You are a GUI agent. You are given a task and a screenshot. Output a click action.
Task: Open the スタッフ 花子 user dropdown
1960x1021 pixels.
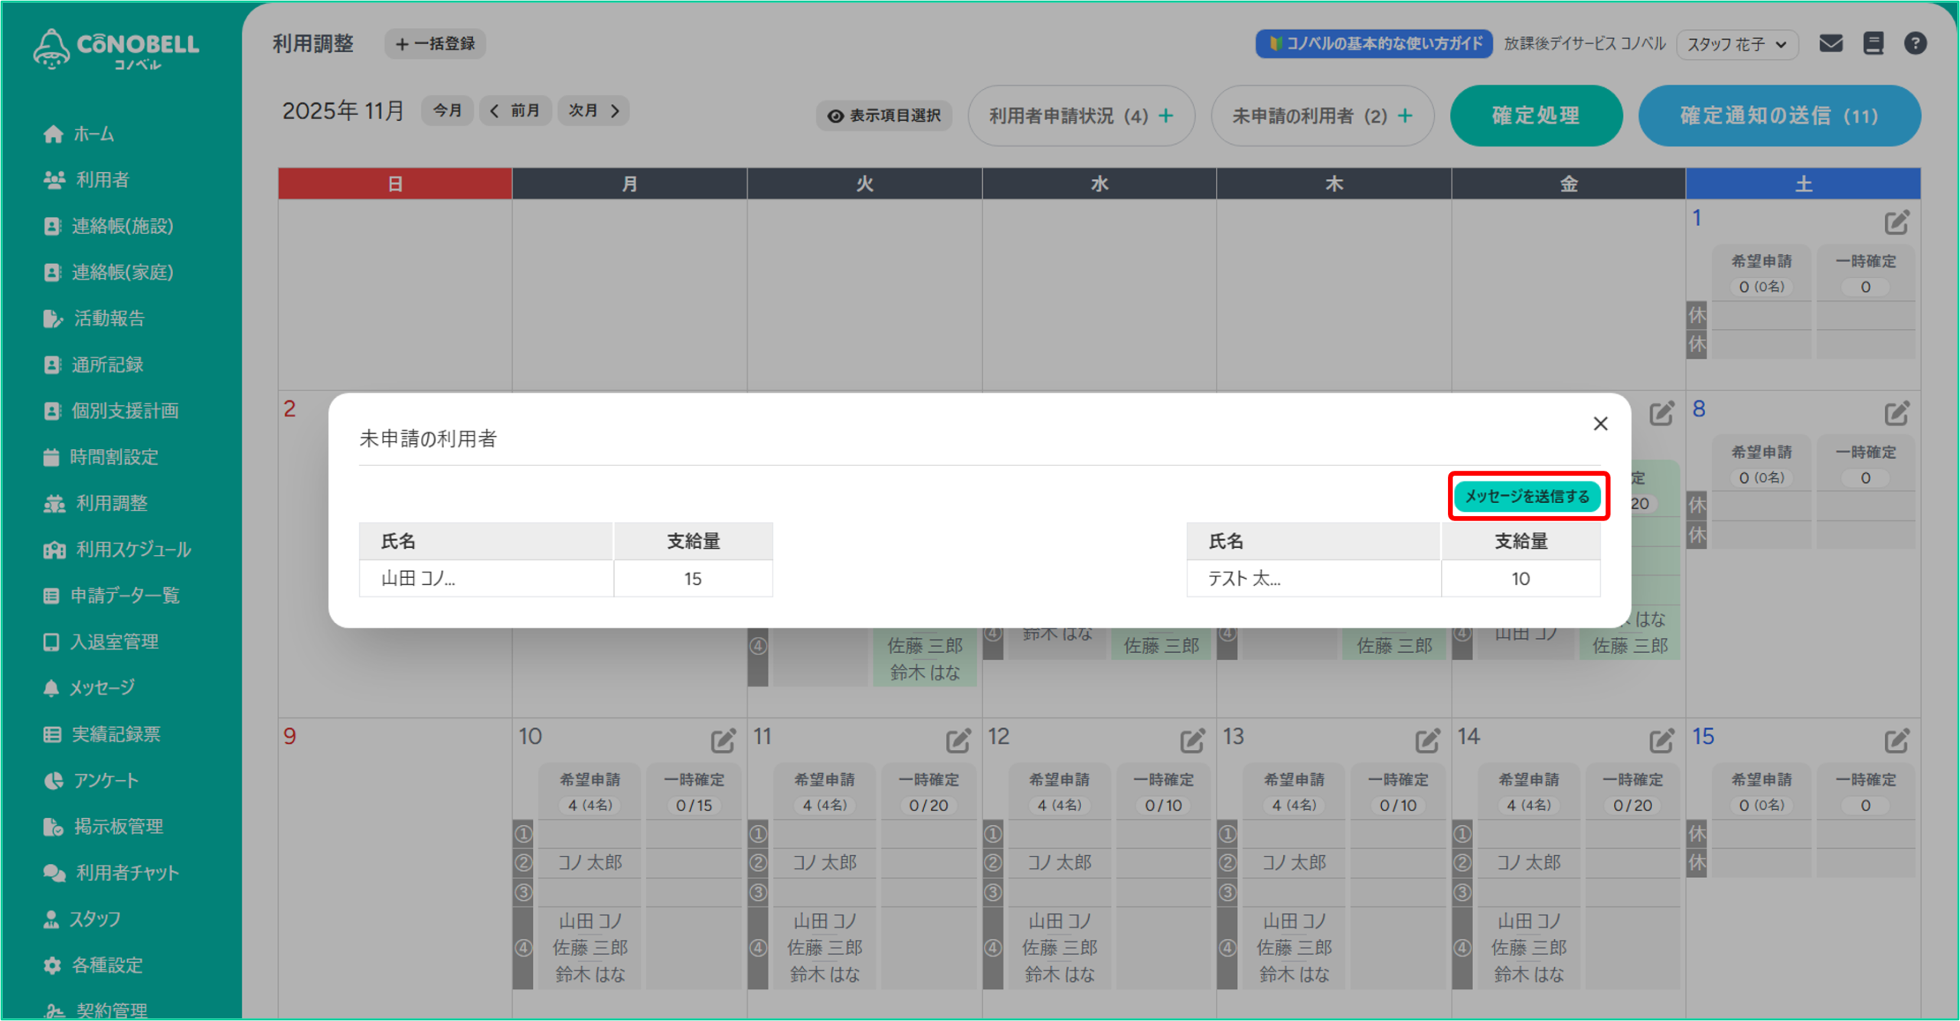click(1736, 44)
